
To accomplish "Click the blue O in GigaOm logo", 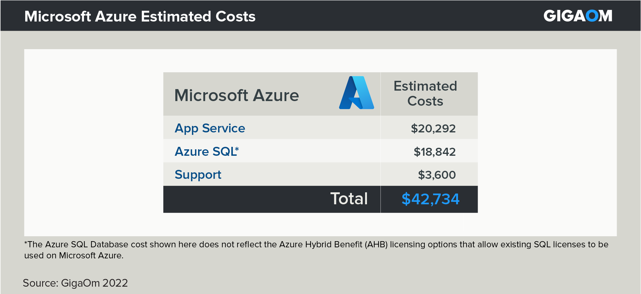I will [x=592, y=16].
